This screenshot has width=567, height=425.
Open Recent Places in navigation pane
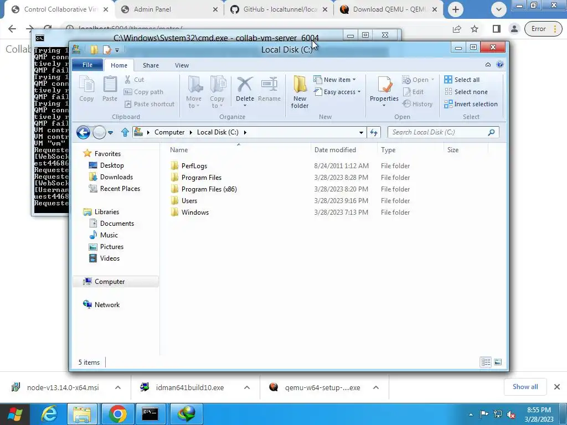click(120, 189)
